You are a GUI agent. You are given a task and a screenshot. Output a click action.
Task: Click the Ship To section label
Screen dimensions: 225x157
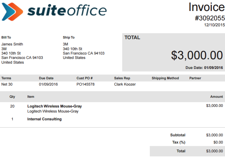pyautogui.click(x=69, y=38)
